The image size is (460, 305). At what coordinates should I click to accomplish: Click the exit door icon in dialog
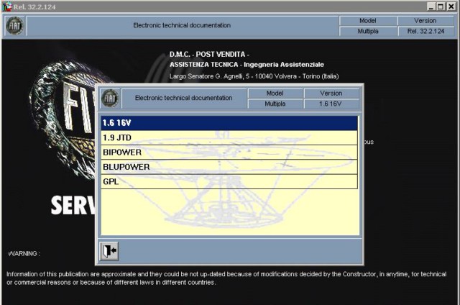109,250
